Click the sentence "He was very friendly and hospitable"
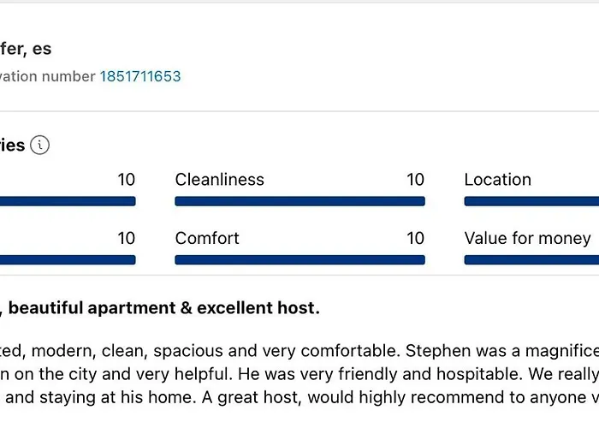Viewport: 599px width, 428px height. click(x=380, y=375)
